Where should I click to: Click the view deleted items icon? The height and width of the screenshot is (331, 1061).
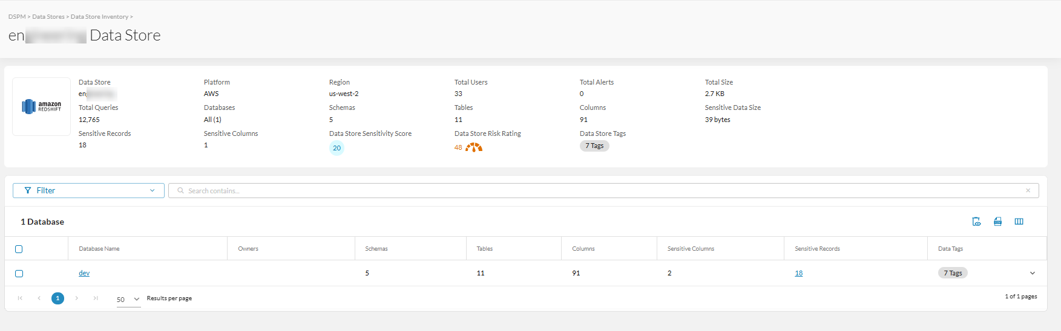click(x=976, y=222)
